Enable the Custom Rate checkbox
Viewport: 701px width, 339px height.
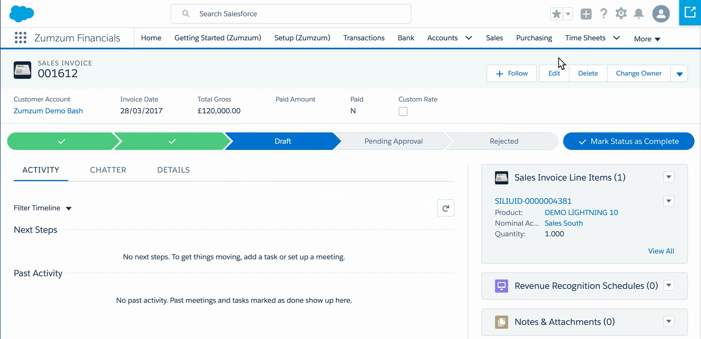[x=403, y=111]
